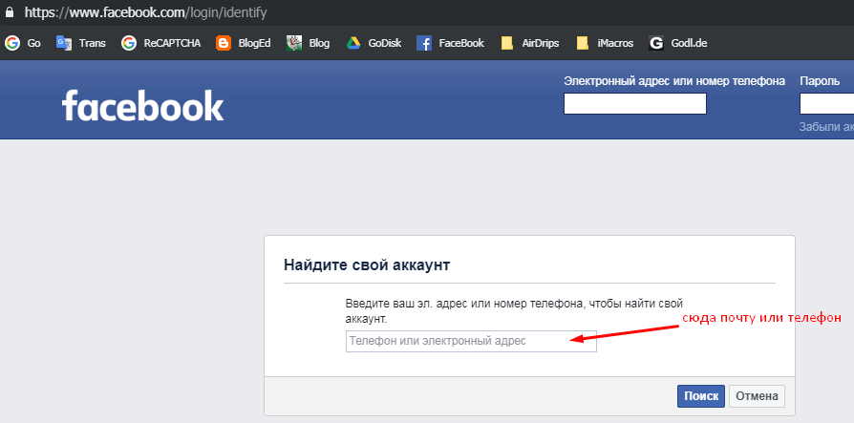
Task: Click the 'Найдите свой аккаунт' heading
Action: [367, 265]
